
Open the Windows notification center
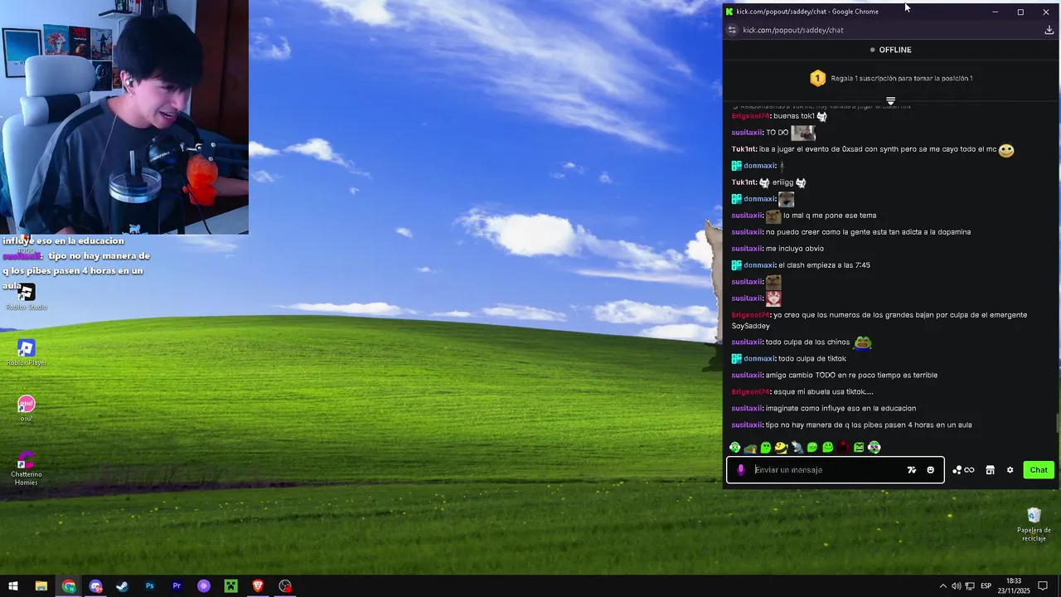(1043, 586)
